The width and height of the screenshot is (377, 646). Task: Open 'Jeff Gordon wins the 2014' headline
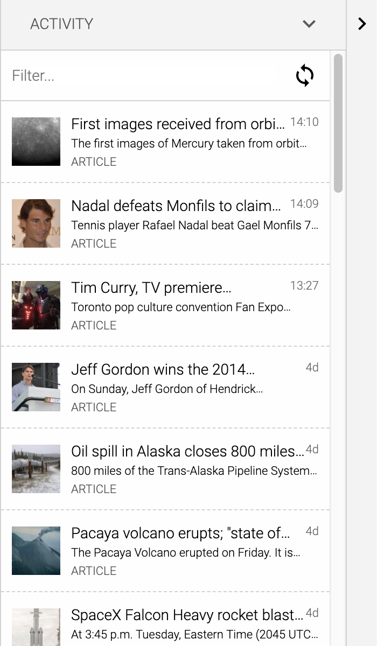click(163, 370)
